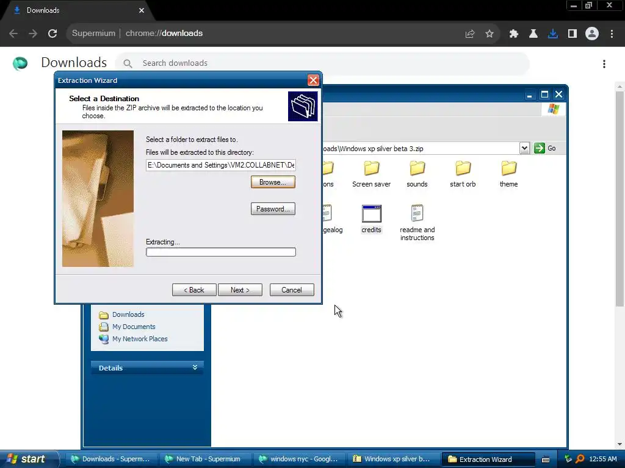Click the share page icon in address bar
Viewport: 625px width, 468px height.
(470, 34)
